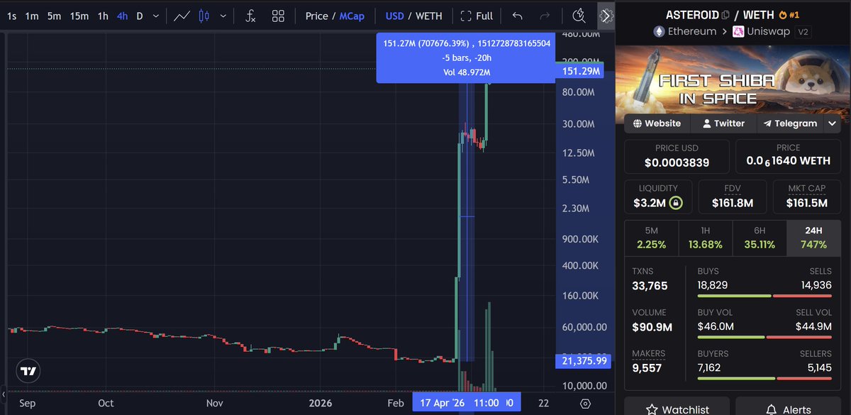Set timeframe to 1m

32,16
